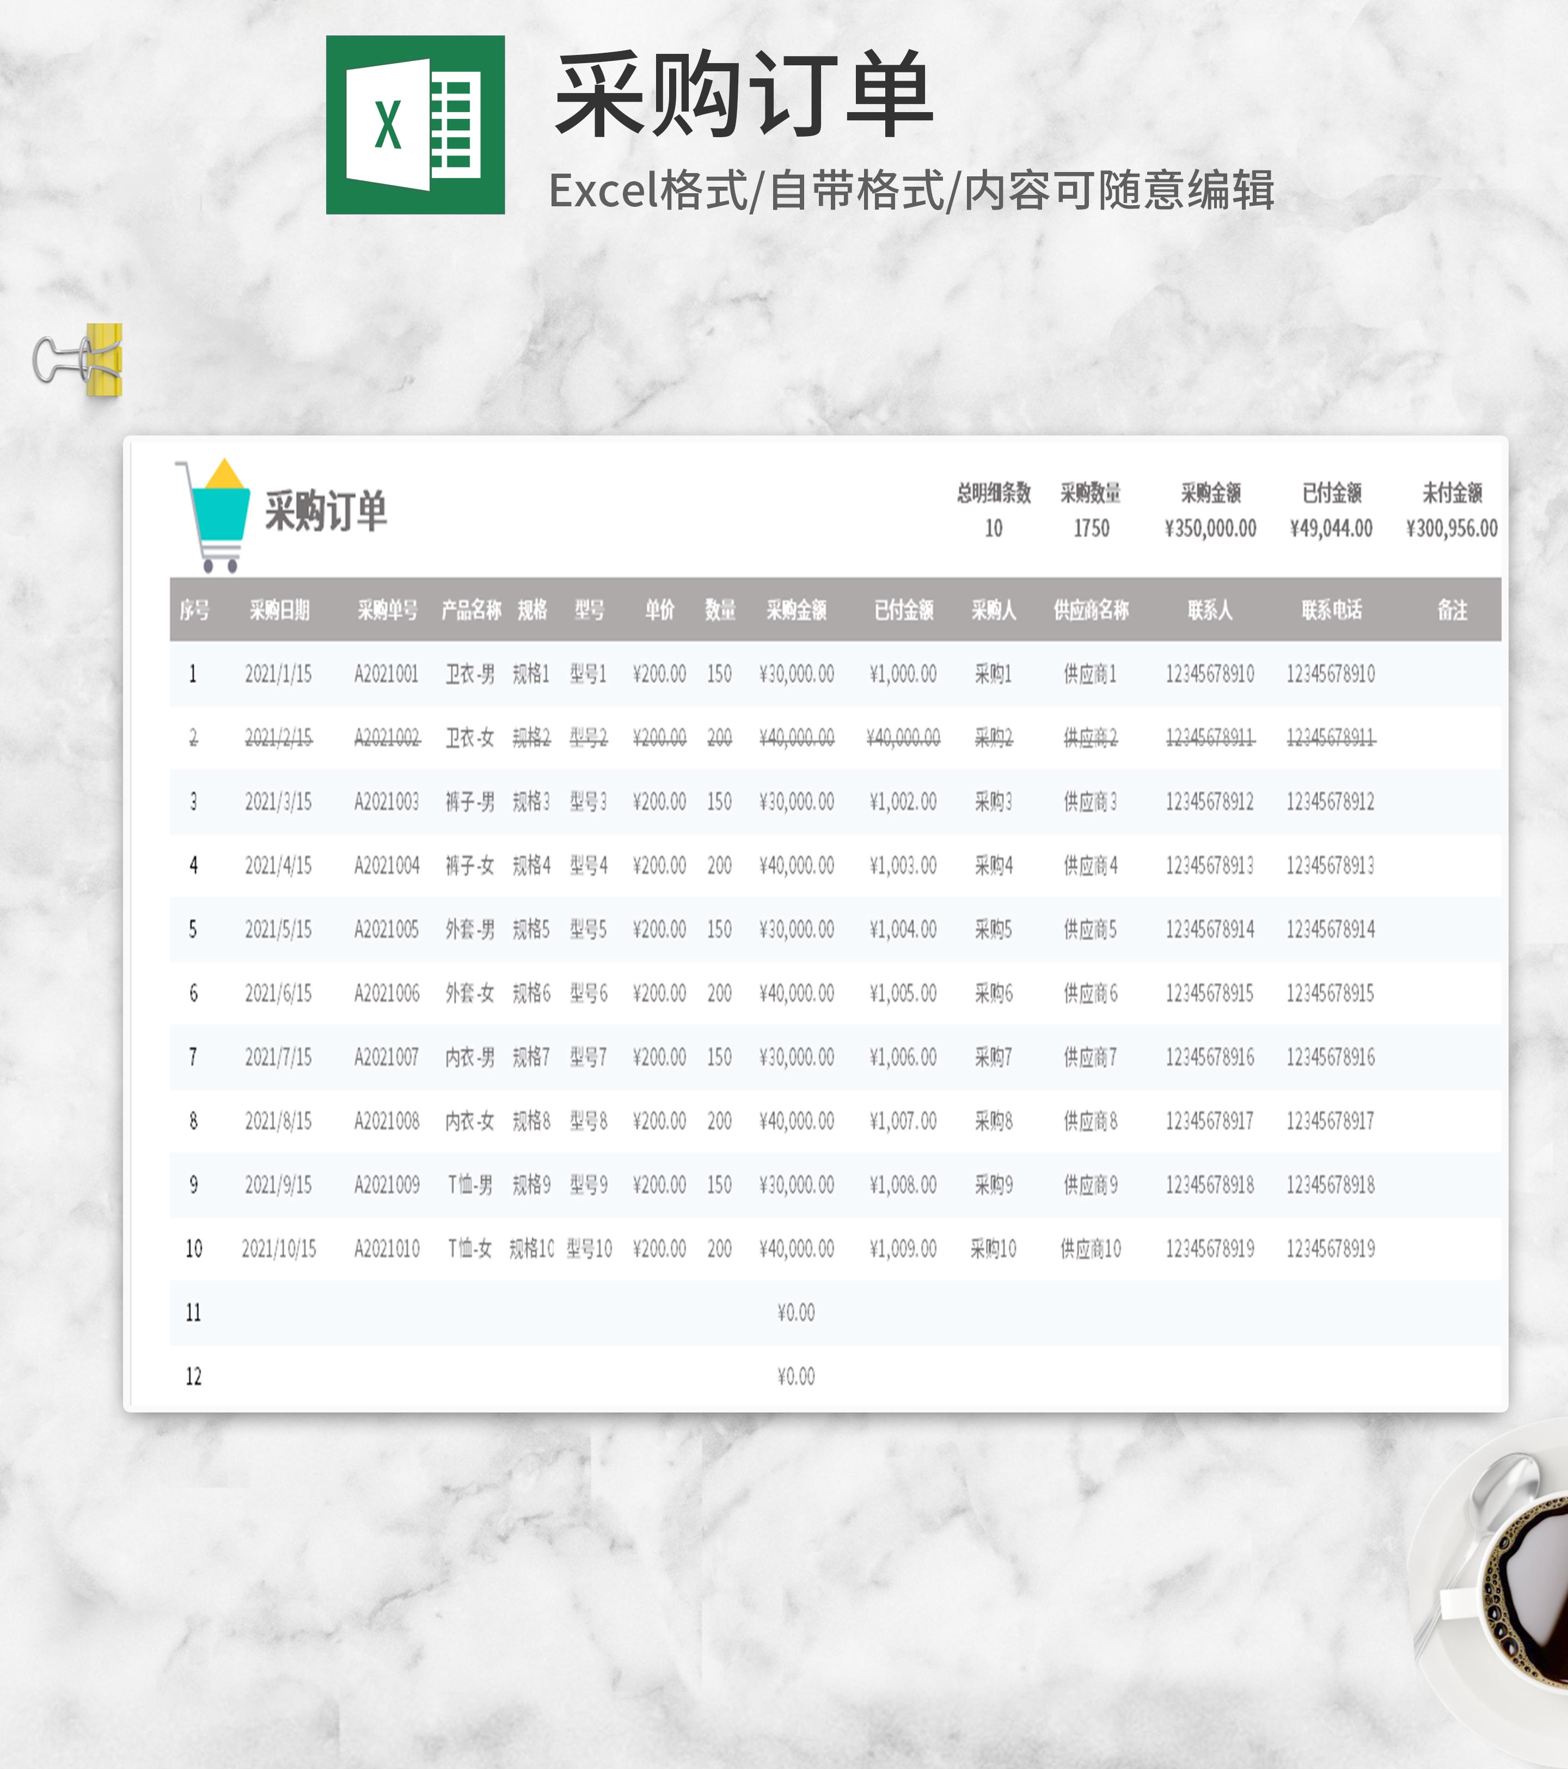The width and height of the screenshot is (1568, 1769).
Task: Select row number 12 cell
Action: tap(193, 1376)
